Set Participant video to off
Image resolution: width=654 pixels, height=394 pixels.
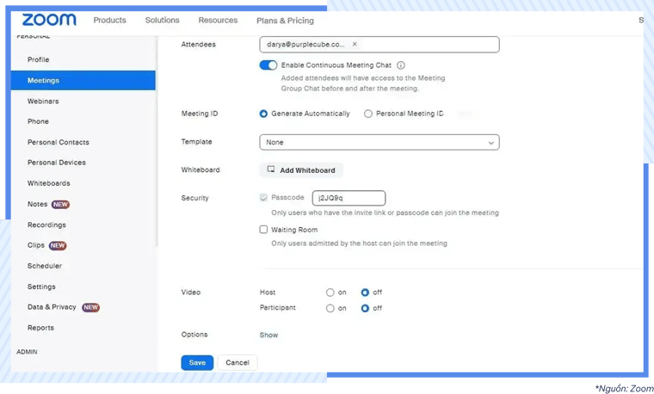pyautogui.click(x=365, y=308)
